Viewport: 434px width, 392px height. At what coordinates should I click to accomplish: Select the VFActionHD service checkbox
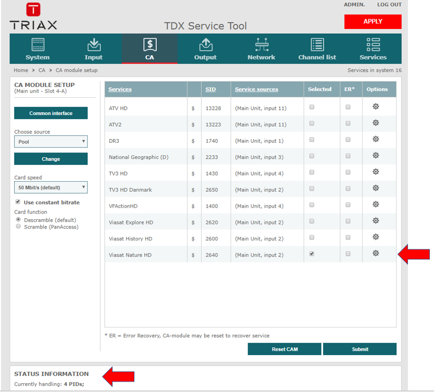coord(312,205)
